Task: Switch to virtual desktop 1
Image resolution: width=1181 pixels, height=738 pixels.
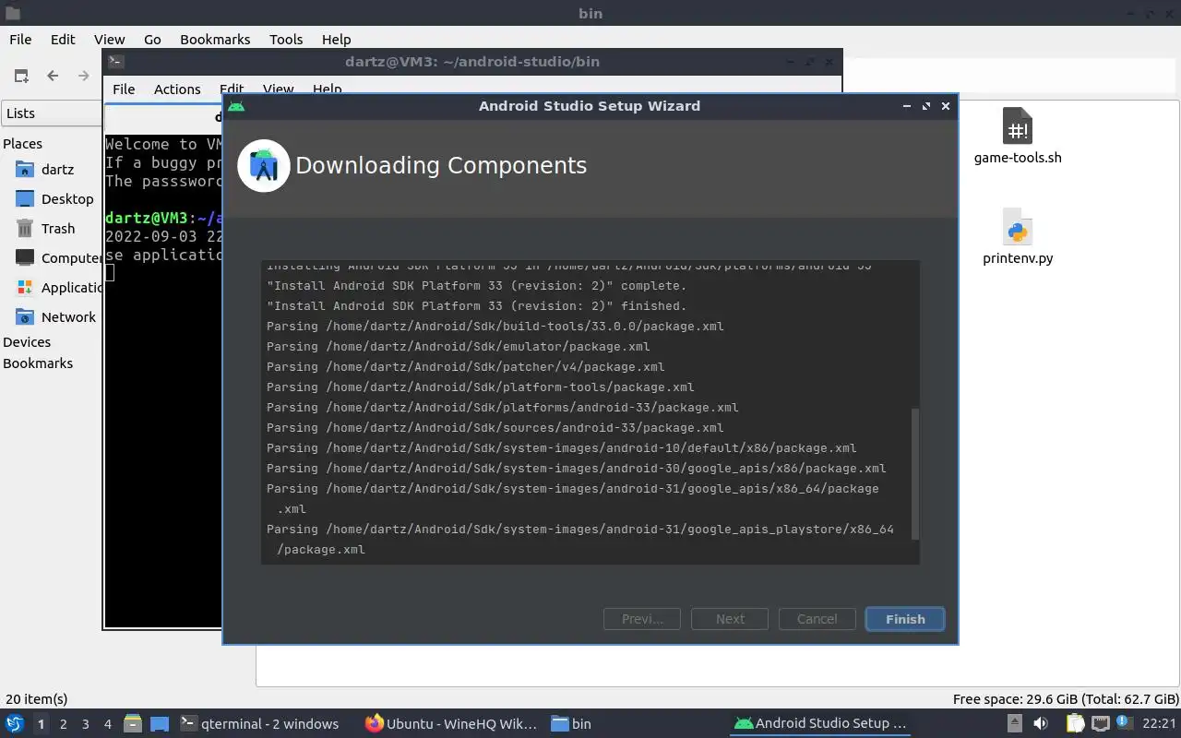Action: click(x=41, y=724)
